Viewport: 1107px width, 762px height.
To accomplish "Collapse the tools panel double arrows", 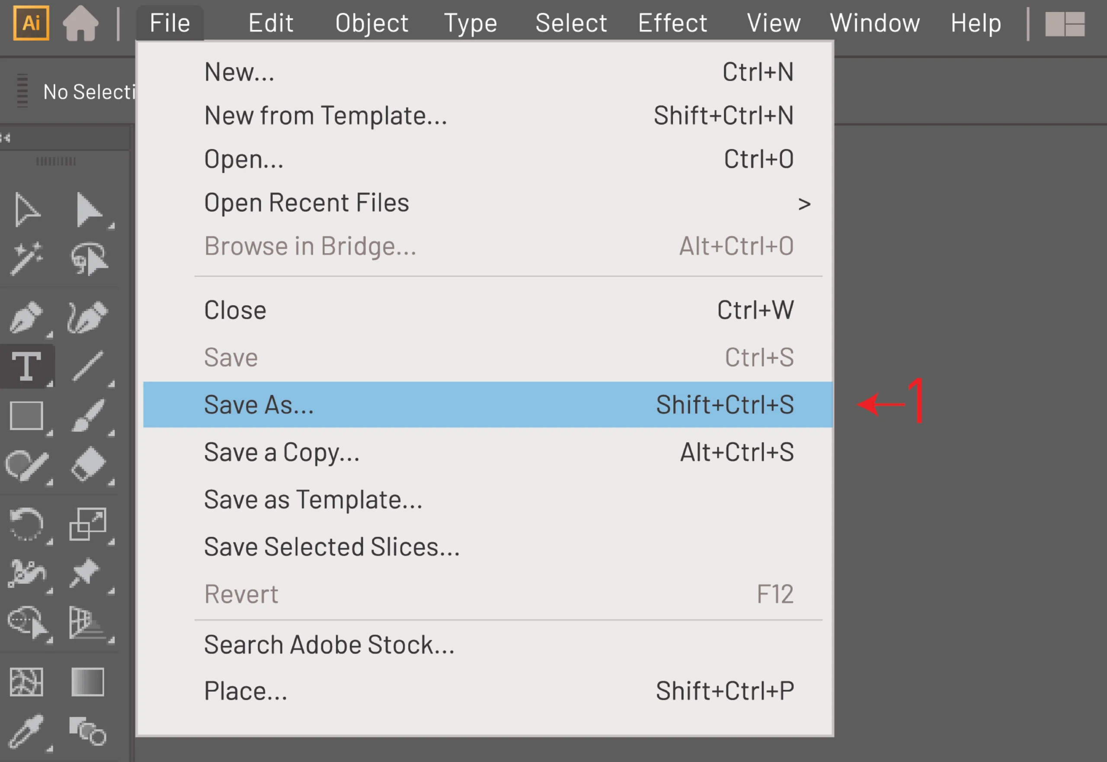I will click(x=6, y=138).
